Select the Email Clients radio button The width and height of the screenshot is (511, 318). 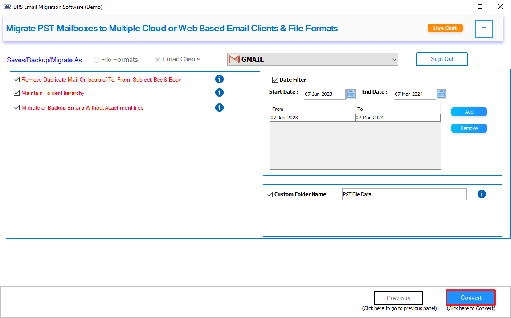point(157,60)
